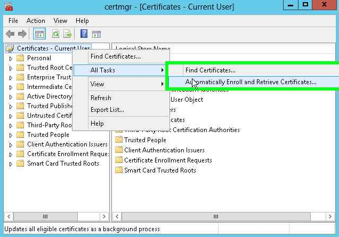Open All Tasks submenu entry
339x237 pixels.
coord(120,70)
